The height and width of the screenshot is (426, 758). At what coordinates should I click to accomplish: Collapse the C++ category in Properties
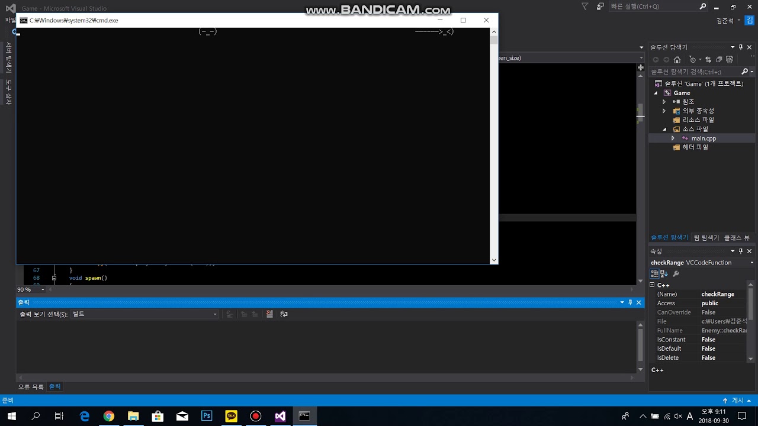pos(653,285)
